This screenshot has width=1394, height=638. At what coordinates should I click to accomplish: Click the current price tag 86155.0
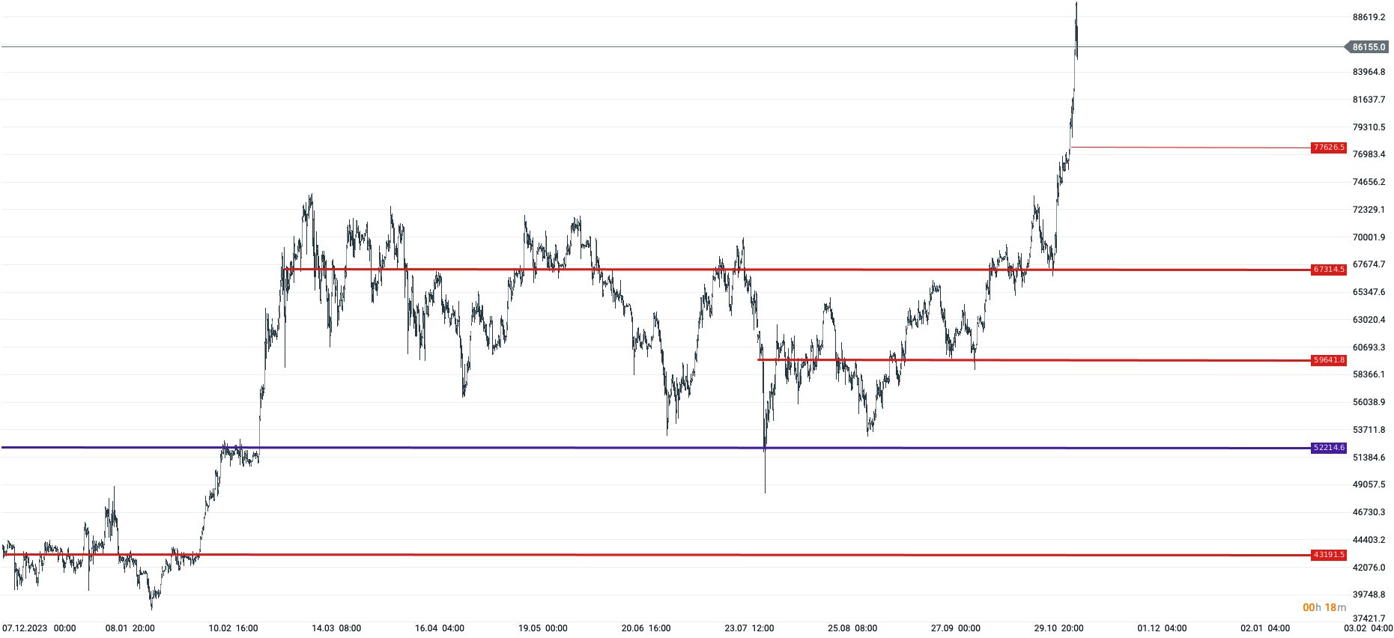point(1367,47)
